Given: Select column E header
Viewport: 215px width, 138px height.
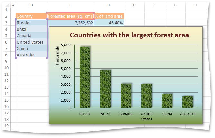Looking at the screenshot, I should tap(134, 5).
